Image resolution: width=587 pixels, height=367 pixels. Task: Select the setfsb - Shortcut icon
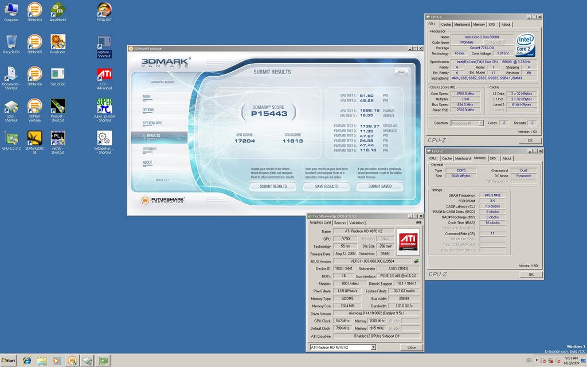[x=58, y=142]
